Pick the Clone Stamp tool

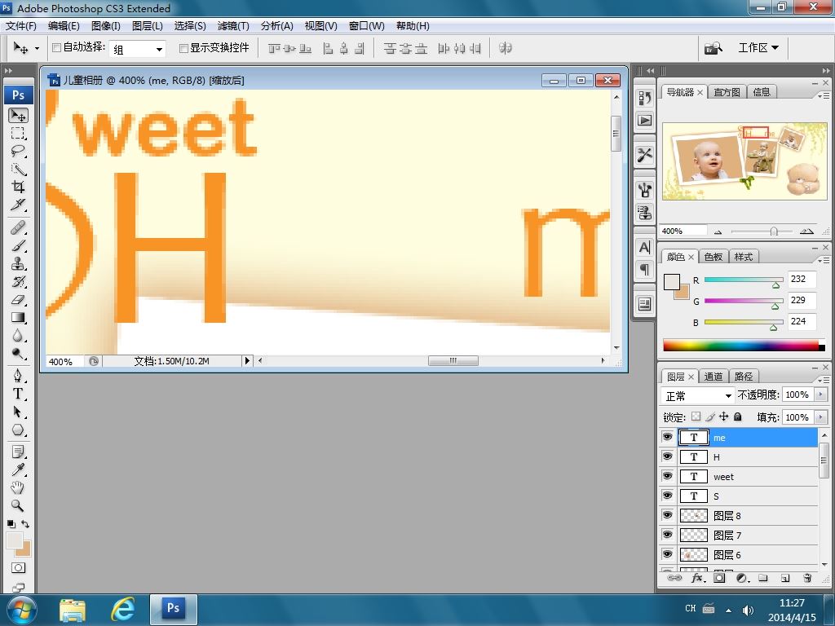[18, 263]
